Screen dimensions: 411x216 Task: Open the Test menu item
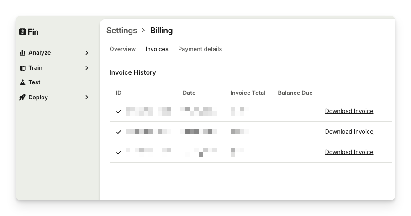34,82
